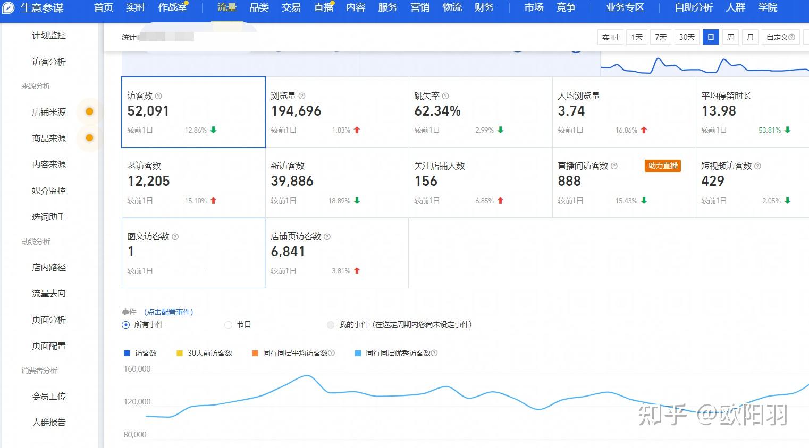Open 内容来源 in sidebar
This screenshot has height=448, width=809.
click(49, 165)
